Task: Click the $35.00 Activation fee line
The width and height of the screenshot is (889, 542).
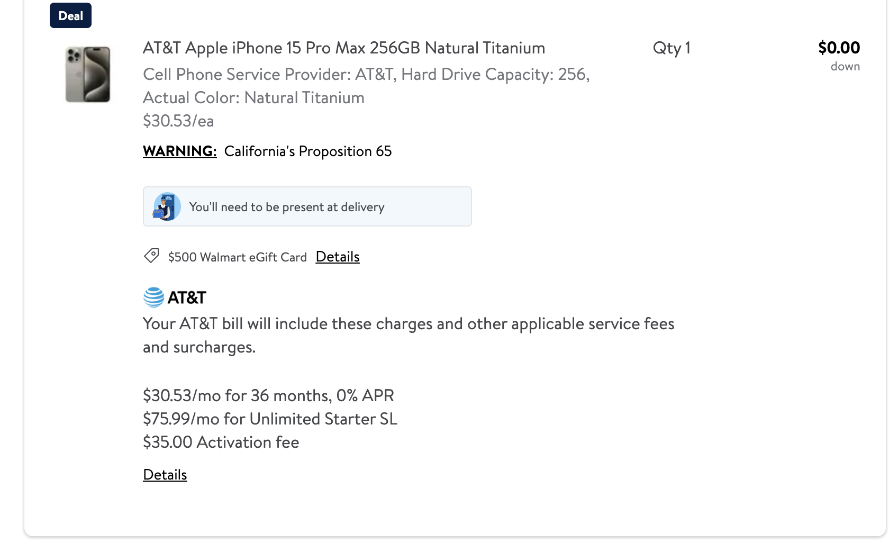Action: click(221, 442)
